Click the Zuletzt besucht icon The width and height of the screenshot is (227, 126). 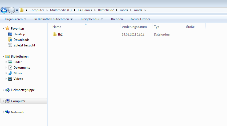10,45
